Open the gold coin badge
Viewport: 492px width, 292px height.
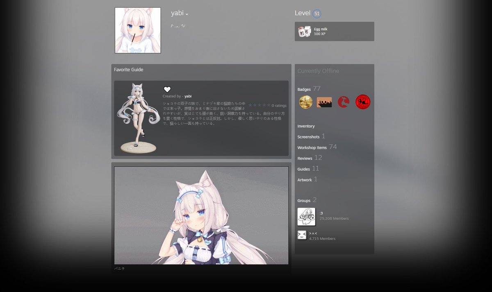[306, 102]
